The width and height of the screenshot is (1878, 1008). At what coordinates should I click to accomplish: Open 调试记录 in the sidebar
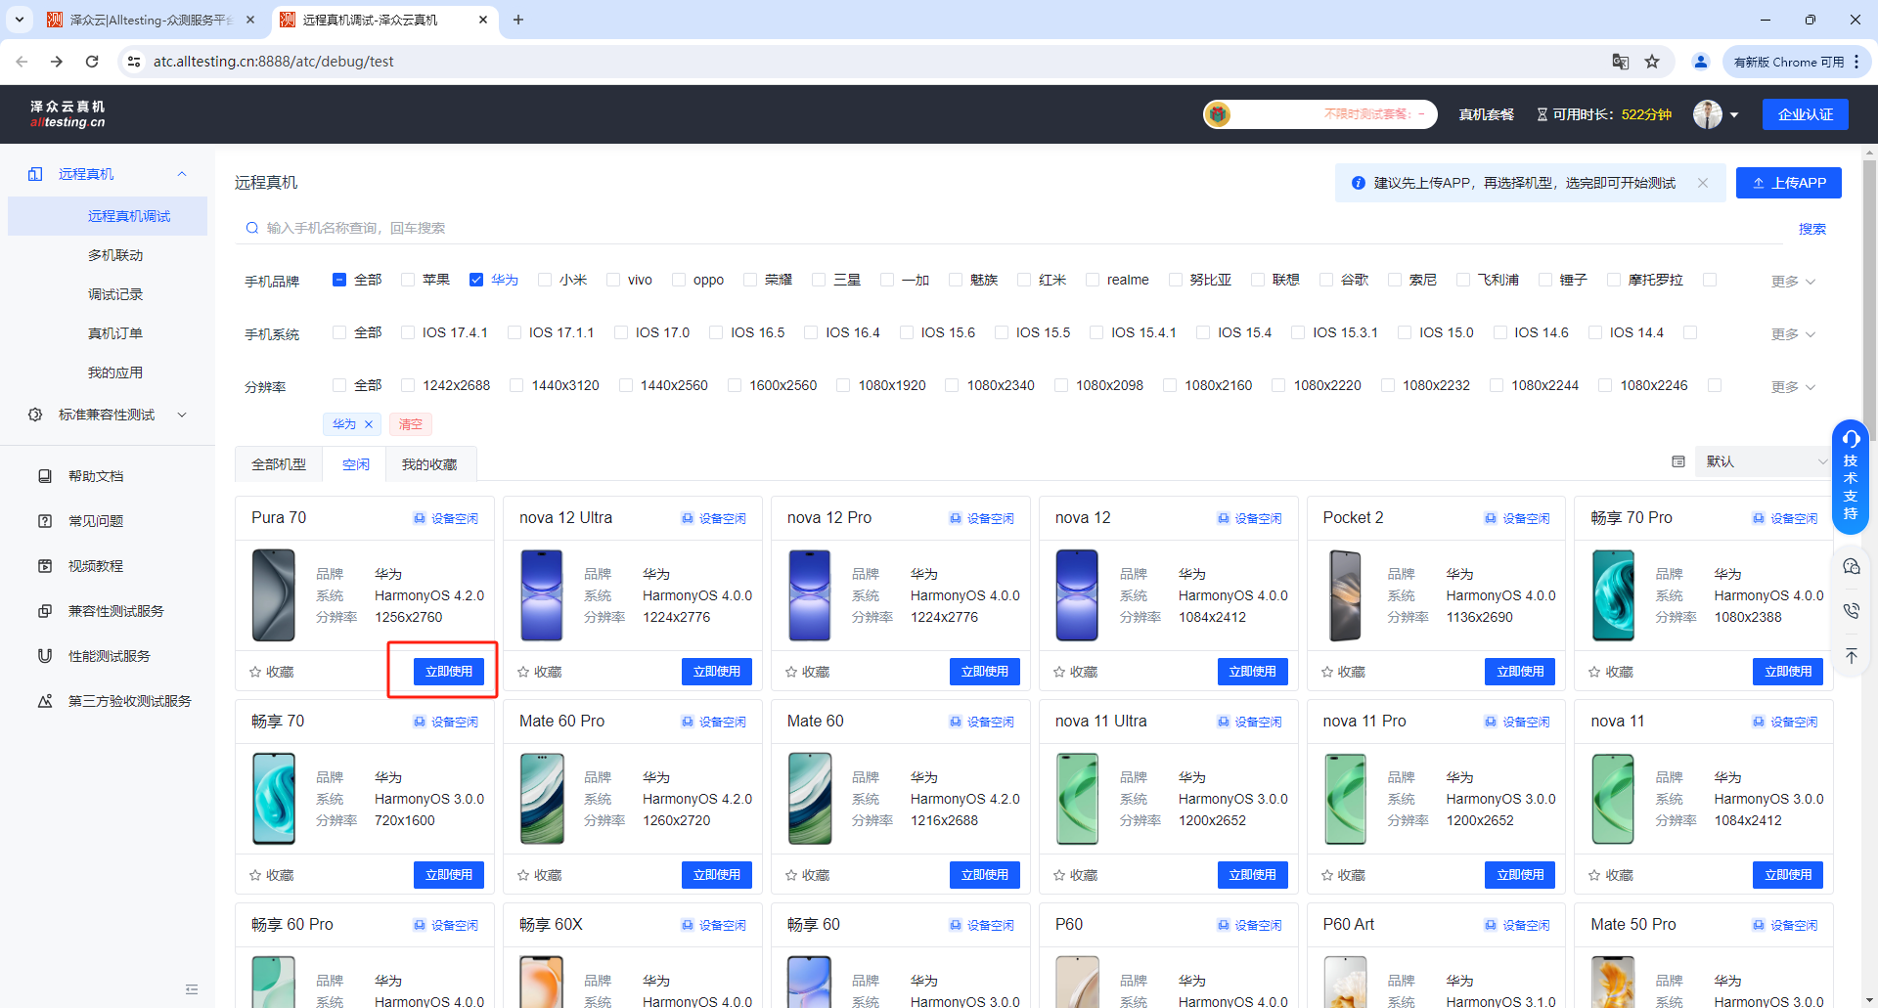115,294
